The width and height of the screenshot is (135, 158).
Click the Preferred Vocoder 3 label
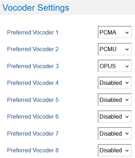point(33,66)
